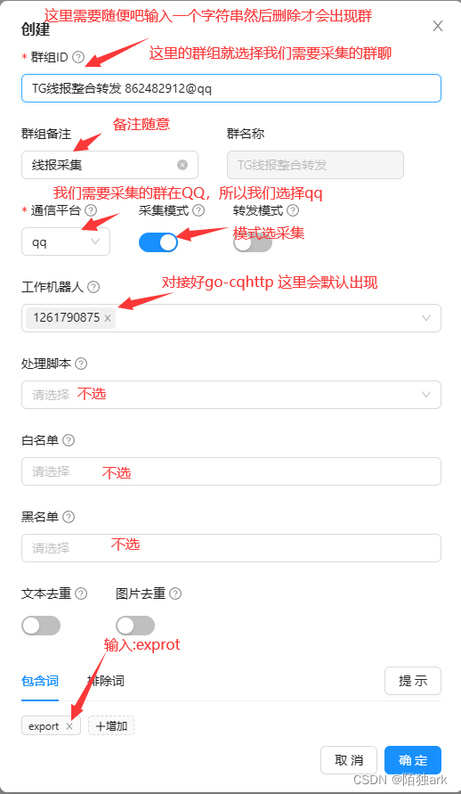Expand the 工作机器人 dropdown arrow
461x794 pixels.
pos(426,318)
